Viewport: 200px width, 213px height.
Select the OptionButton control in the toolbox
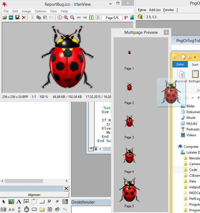click(57, 202)
